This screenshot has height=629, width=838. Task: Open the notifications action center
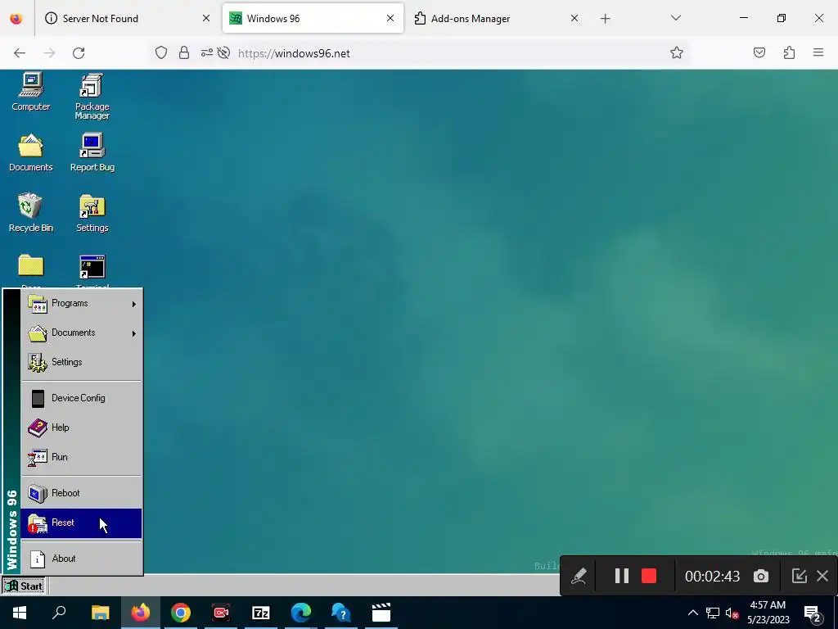813,613
